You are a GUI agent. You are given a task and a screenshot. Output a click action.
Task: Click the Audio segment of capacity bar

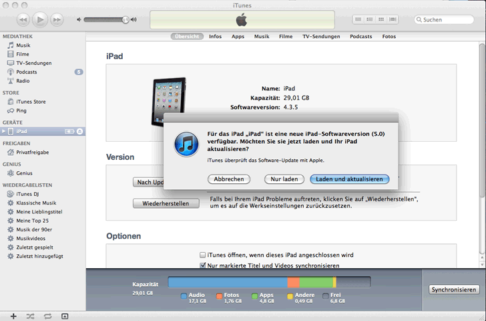click(x=228, y=282)
